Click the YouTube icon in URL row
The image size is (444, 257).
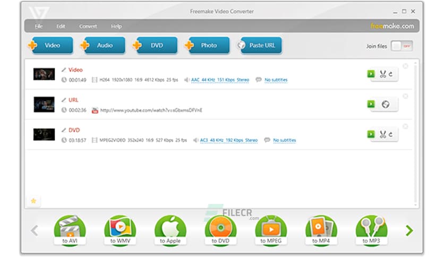[95, 110]
